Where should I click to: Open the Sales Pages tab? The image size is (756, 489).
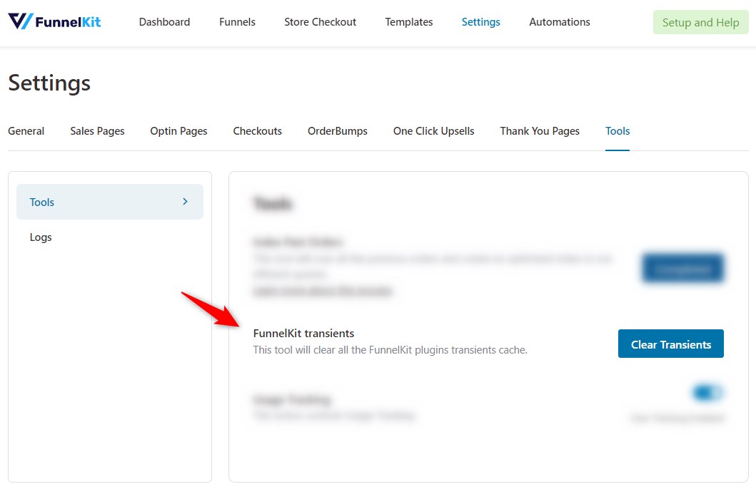pyautogui.click(x=97, y=131)
